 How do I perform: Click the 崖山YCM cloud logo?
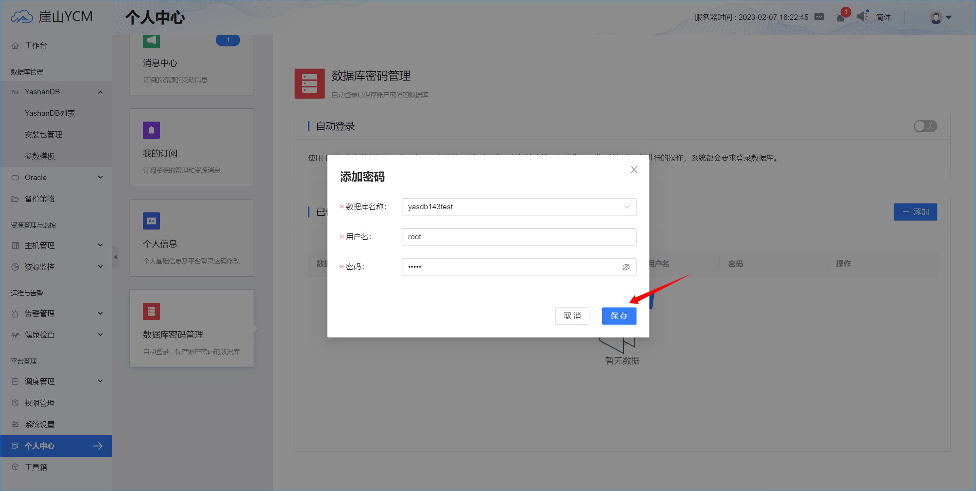(x=22, y=16)
